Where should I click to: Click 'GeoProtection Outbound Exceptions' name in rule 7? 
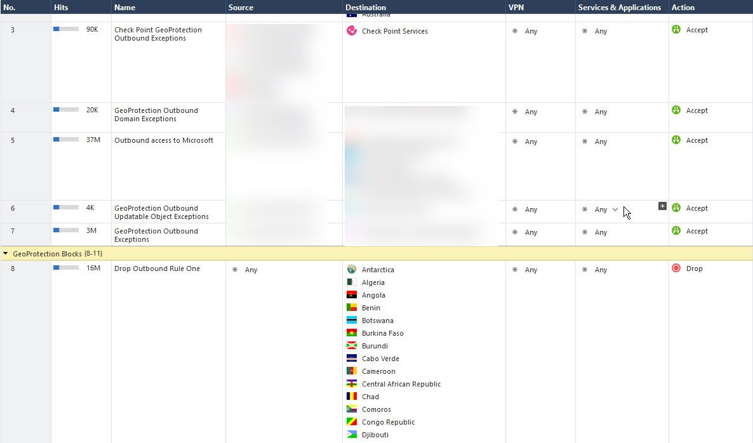tap(156, 235)
